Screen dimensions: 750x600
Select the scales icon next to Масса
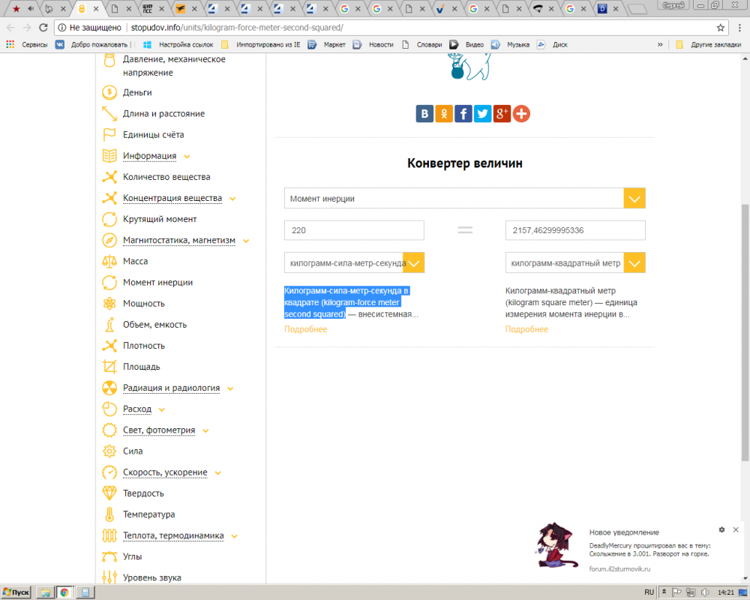coord(109,261)
